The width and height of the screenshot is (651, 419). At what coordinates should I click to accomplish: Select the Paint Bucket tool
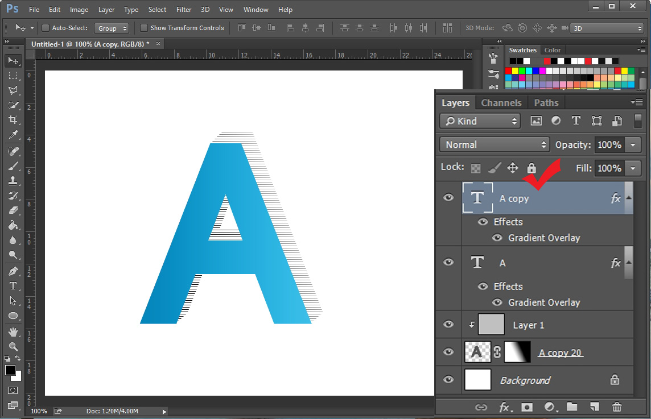coord(13,225)
